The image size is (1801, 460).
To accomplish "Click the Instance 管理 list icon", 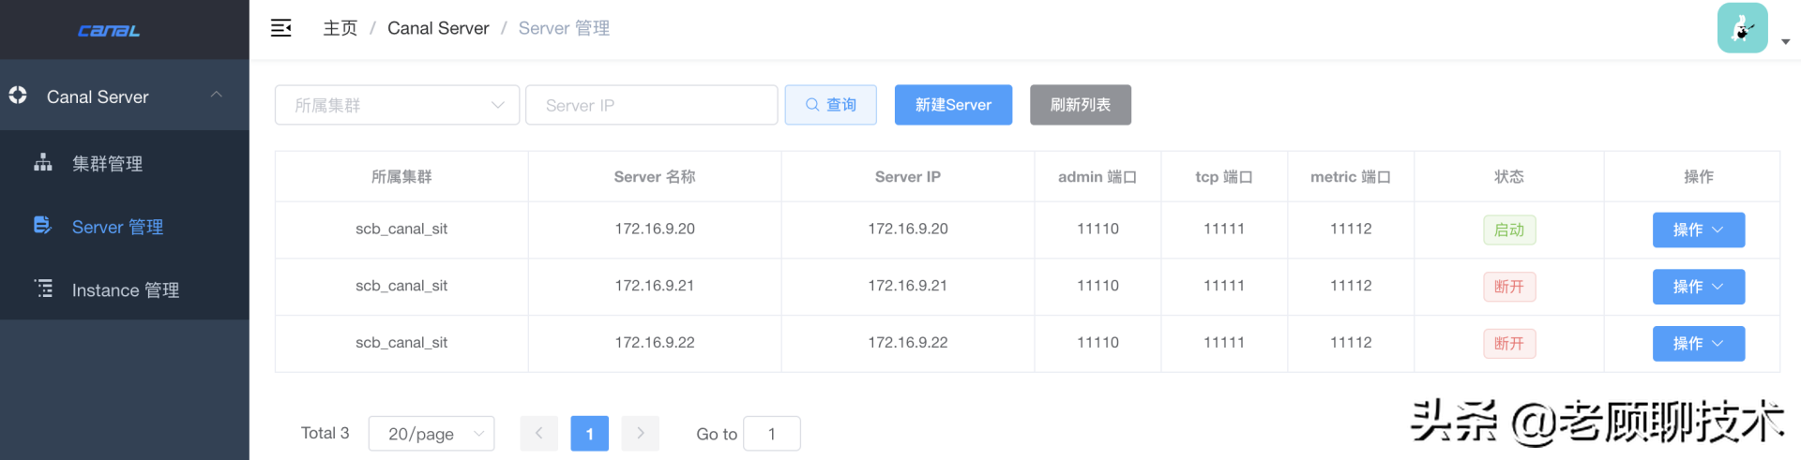I will (x=43, y=288).
